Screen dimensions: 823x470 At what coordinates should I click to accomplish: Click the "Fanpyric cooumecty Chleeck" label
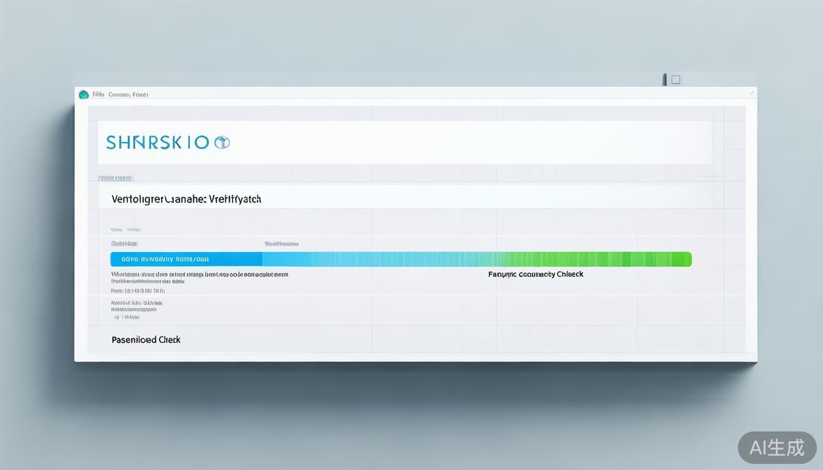coord(535,275)
